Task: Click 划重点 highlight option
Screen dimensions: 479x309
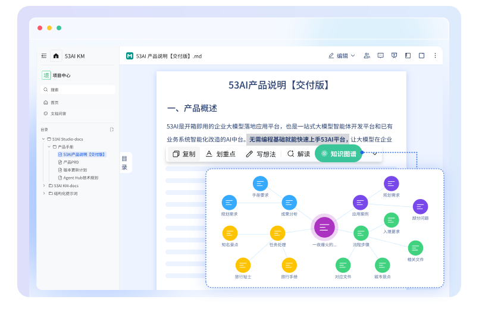Action: (221, 154)
